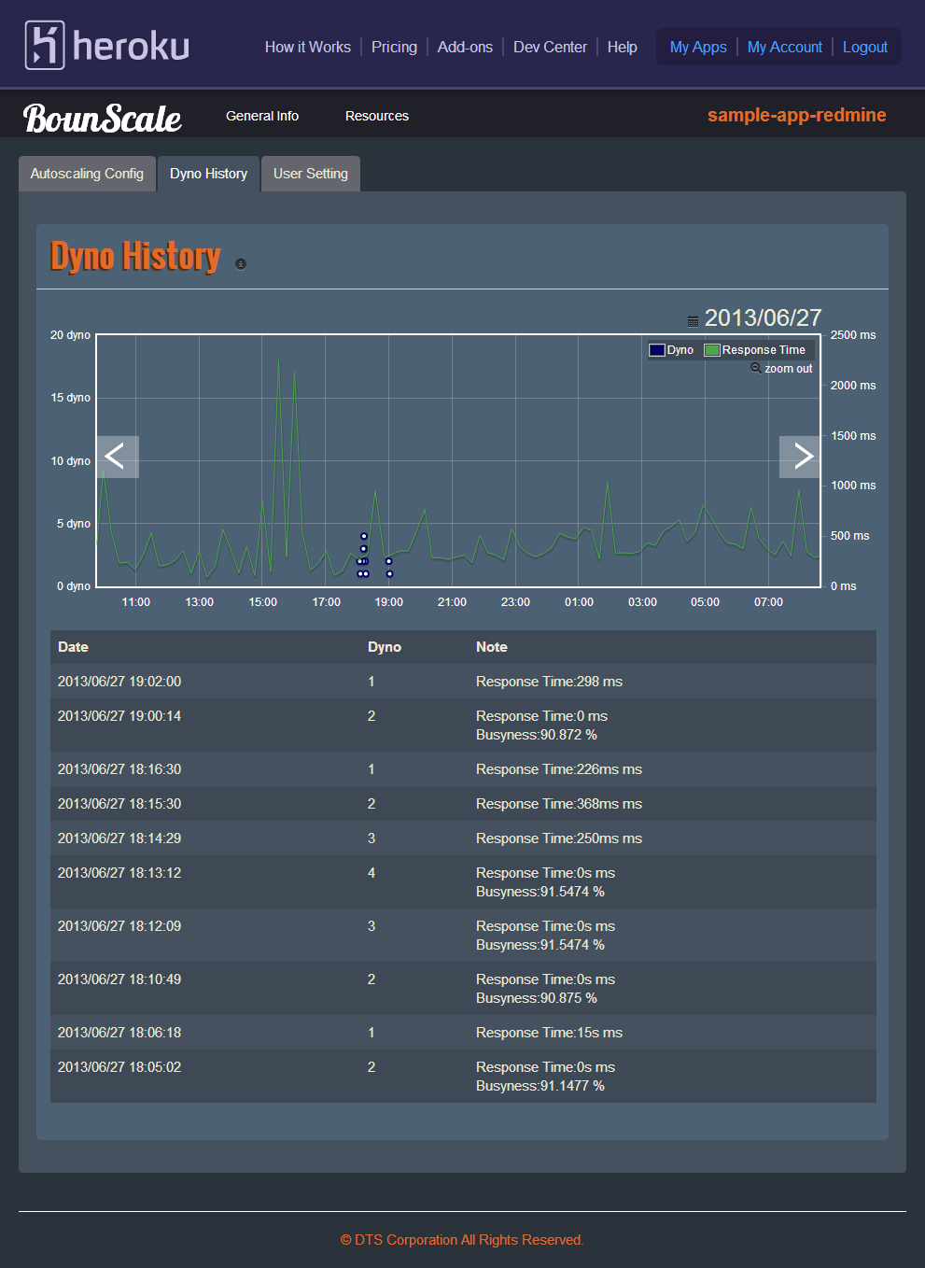Click the zoom out magnifier icon
This screenshot has height=1268, width=925.
coord(756,368)
